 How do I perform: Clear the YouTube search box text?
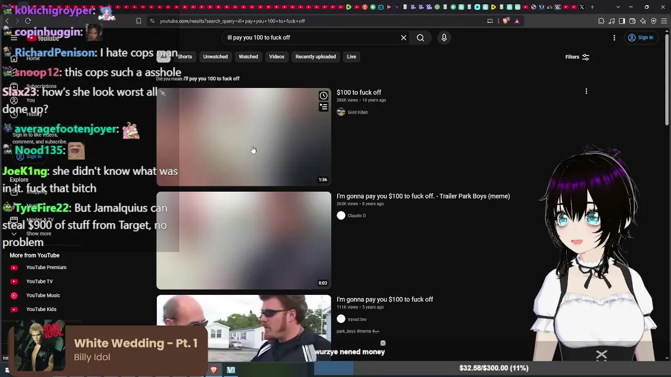point(404,38)
